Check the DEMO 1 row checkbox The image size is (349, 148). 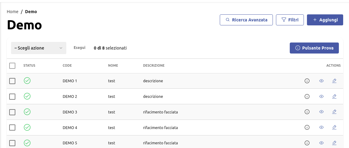[12, 81]
